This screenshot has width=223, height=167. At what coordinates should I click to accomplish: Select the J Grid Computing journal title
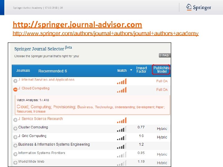(x=33, y=136)
